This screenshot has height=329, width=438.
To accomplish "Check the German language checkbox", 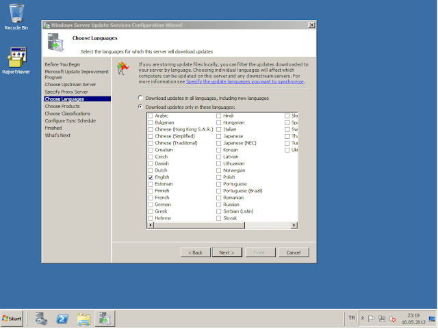I will point(151,204).
